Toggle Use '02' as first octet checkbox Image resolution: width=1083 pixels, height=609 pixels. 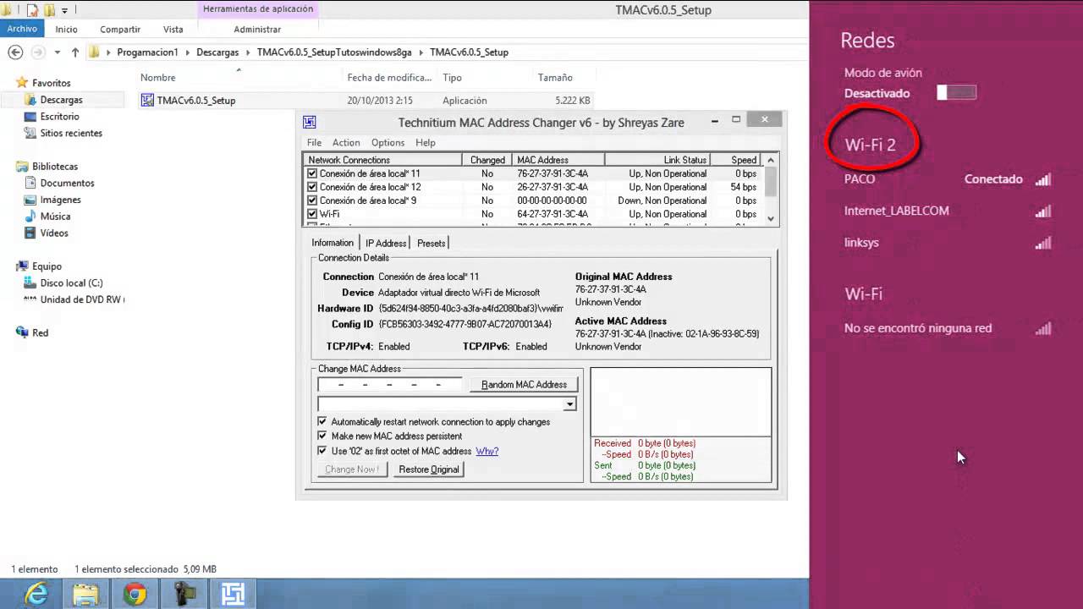(322, 451)
